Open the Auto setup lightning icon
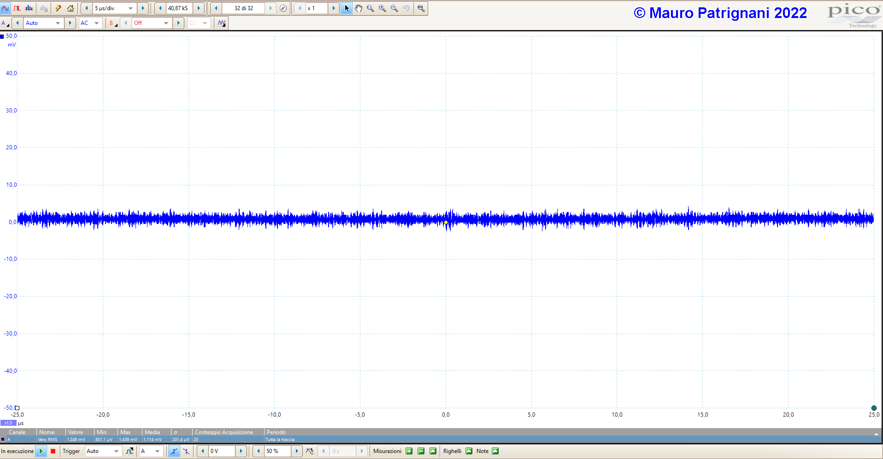 (58, 8)
